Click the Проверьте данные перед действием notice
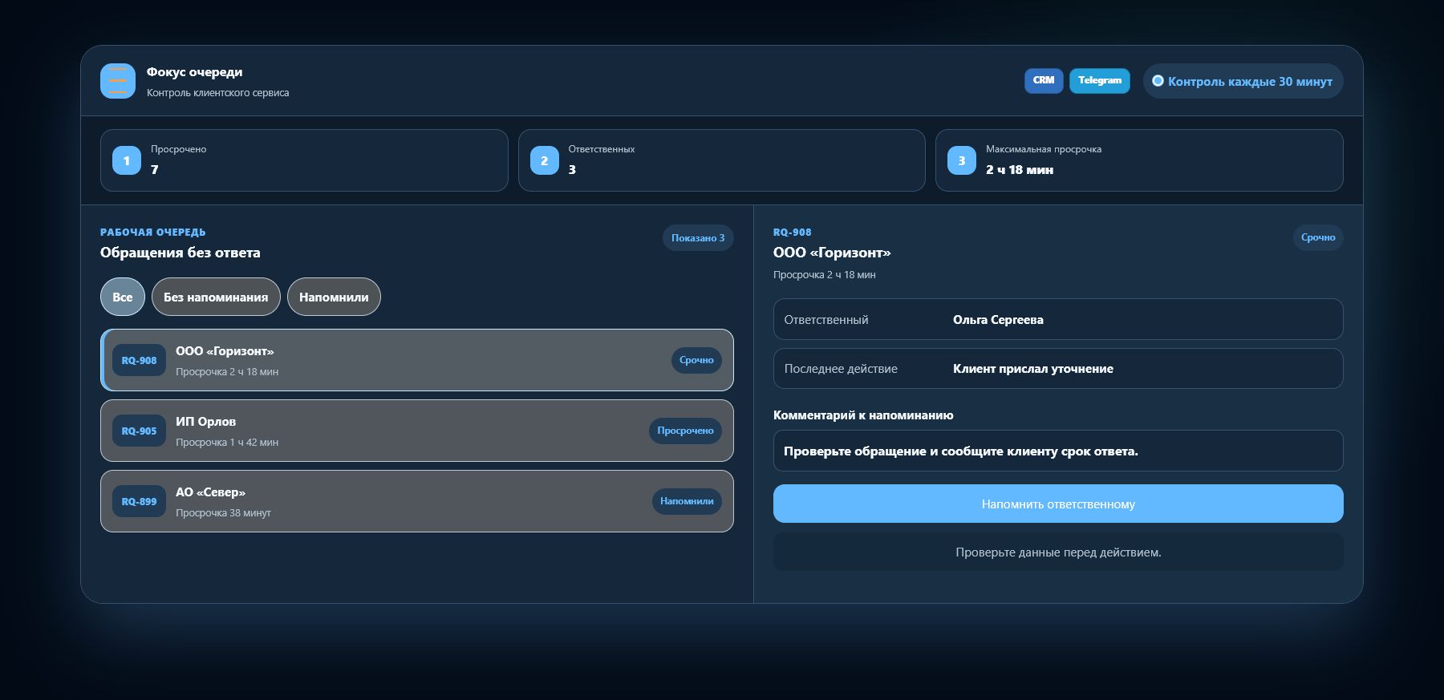The height and width of the screenshot is (700, 1444). point(1058,552)
